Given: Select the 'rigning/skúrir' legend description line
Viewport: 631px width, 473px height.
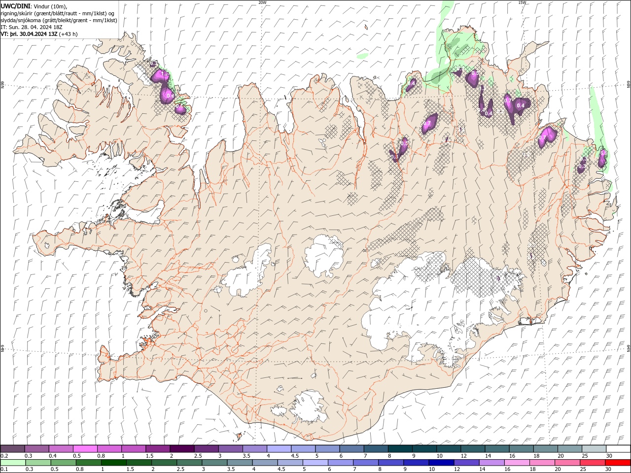Looking at the screenshot, I should coord(58,13).
